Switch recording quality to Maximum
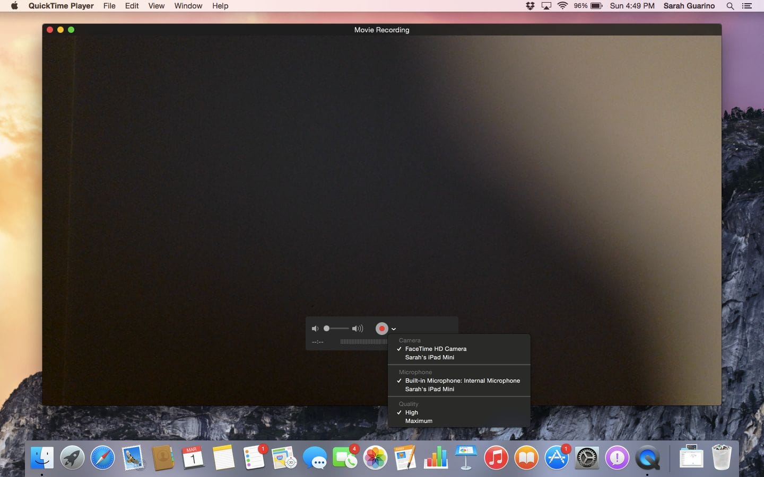Viewport: 764px width, 477px height. point(419,421)
